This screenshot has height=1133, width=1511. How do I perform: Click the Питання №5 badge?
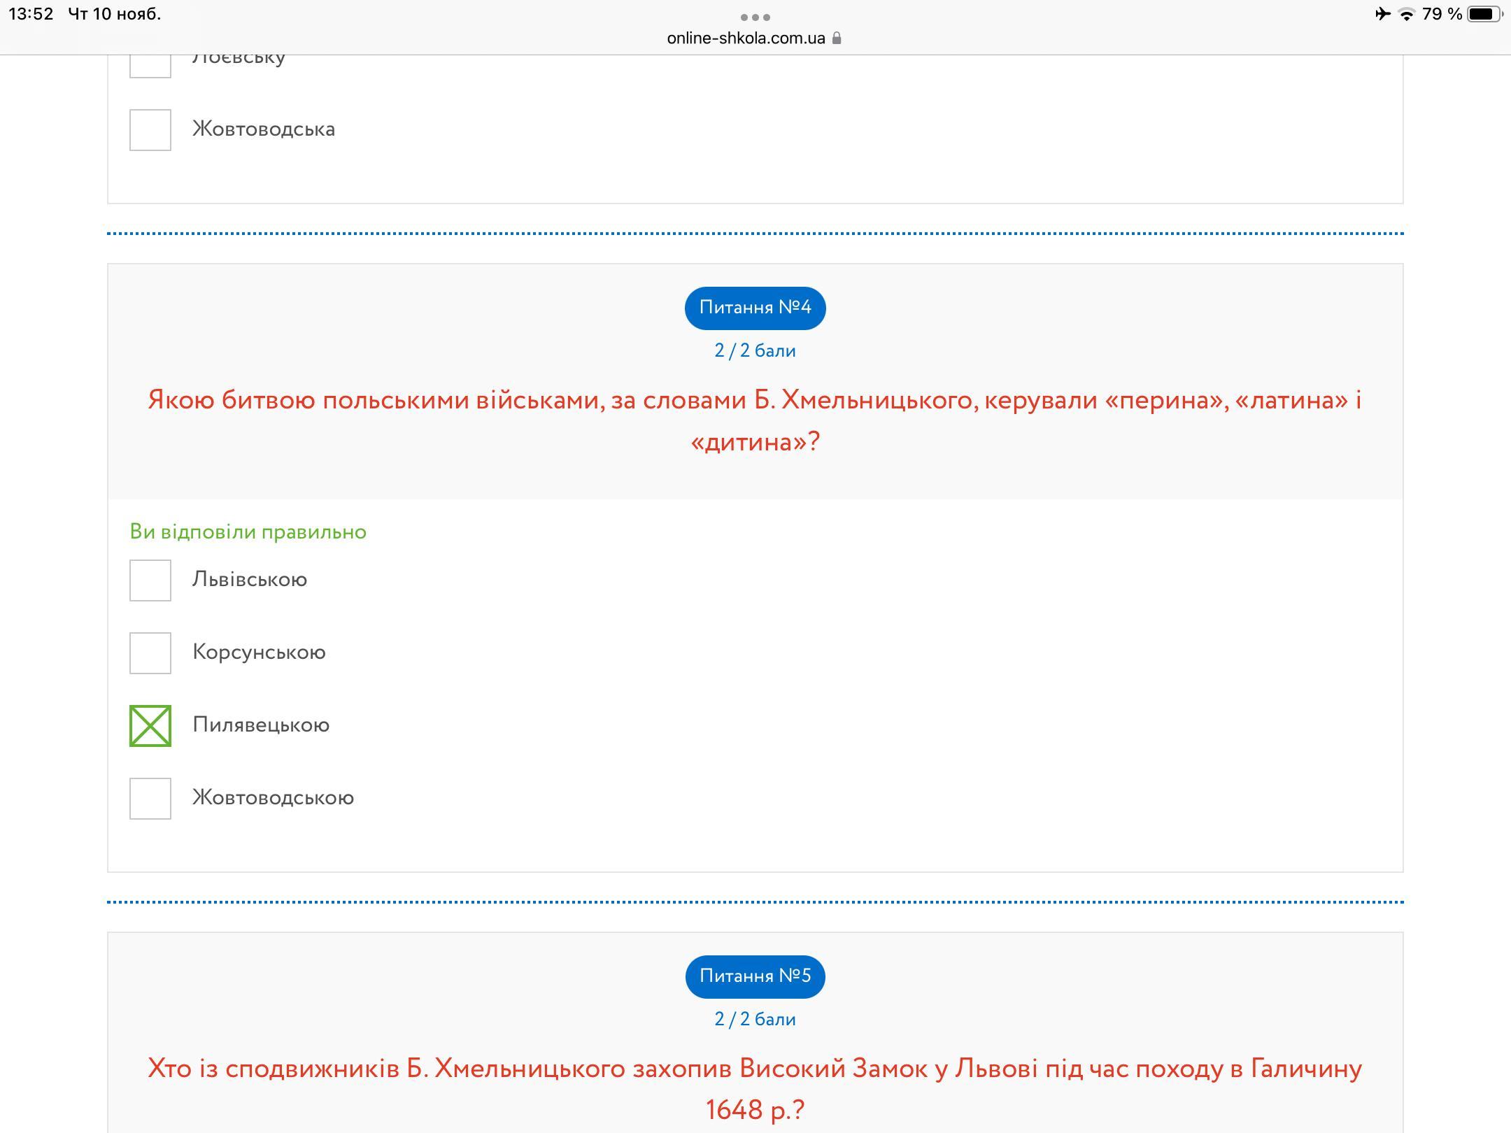[755, 976]
